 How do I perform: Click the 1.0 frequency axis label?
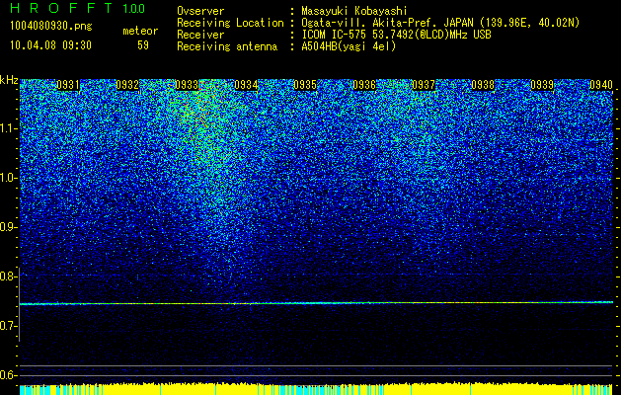tap(8, 178)
